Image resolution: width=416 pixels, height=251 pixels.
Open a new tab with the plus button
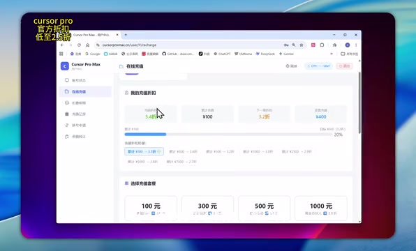click(126, 35)
